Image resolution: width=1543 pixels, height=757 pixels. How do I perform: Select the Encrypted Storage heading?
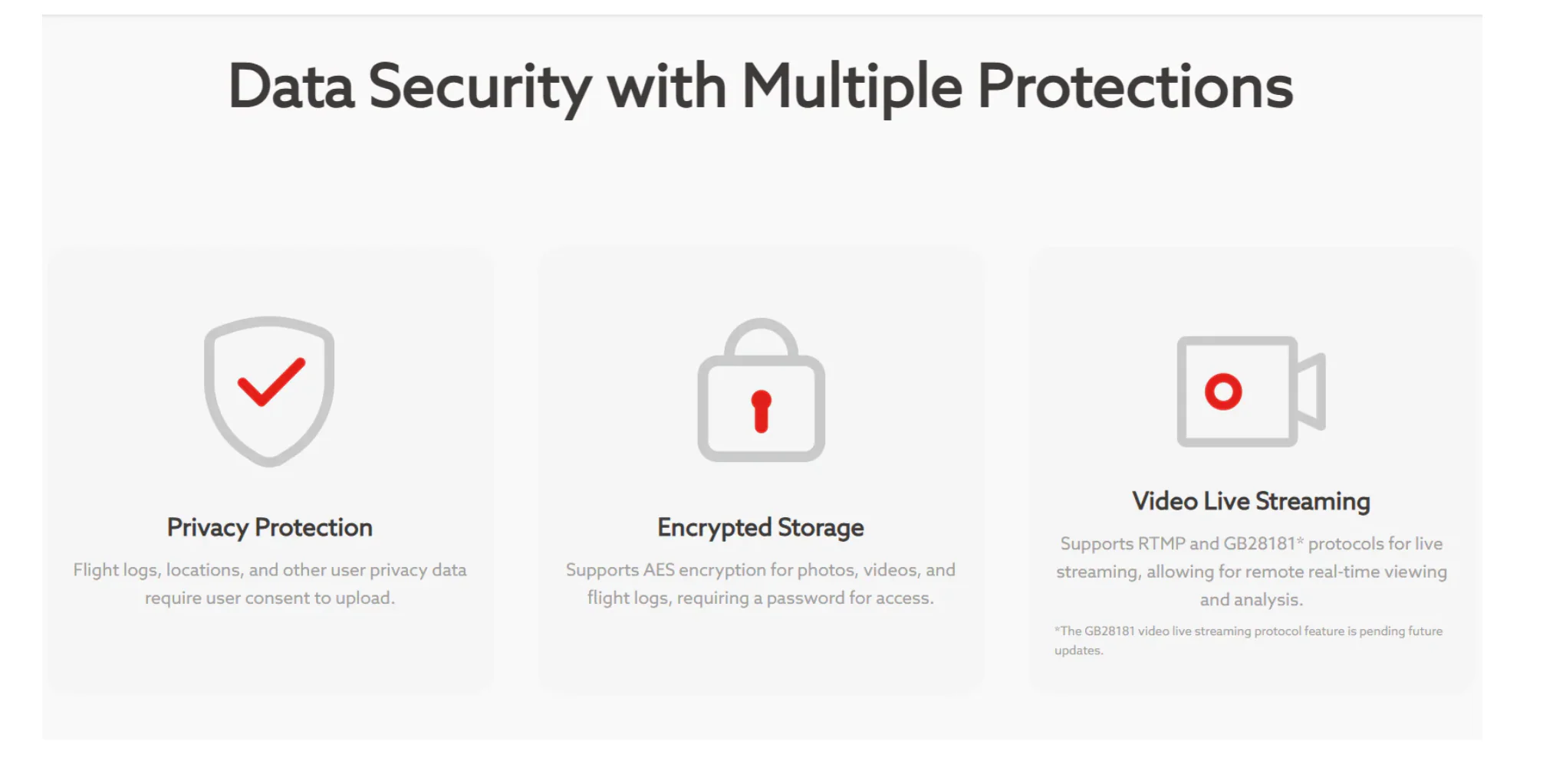click(x=761, y=527)
